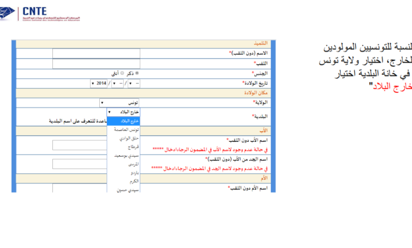Click the البلدية label
This screenshot has width=412, height=248.
click(259, 116)
